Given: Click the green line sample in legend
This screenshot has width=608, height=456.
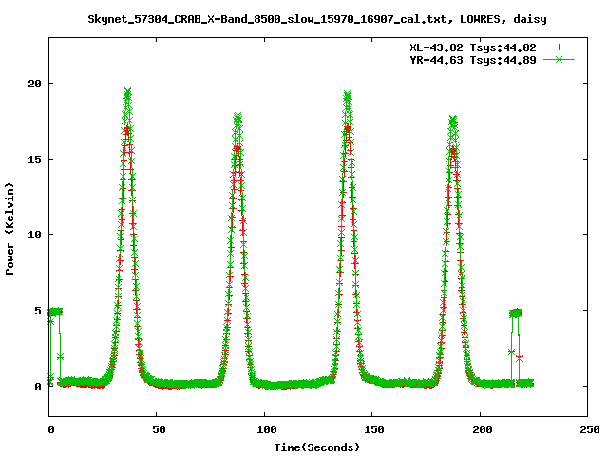Looking at the screenshot, I should coord(560,59).
